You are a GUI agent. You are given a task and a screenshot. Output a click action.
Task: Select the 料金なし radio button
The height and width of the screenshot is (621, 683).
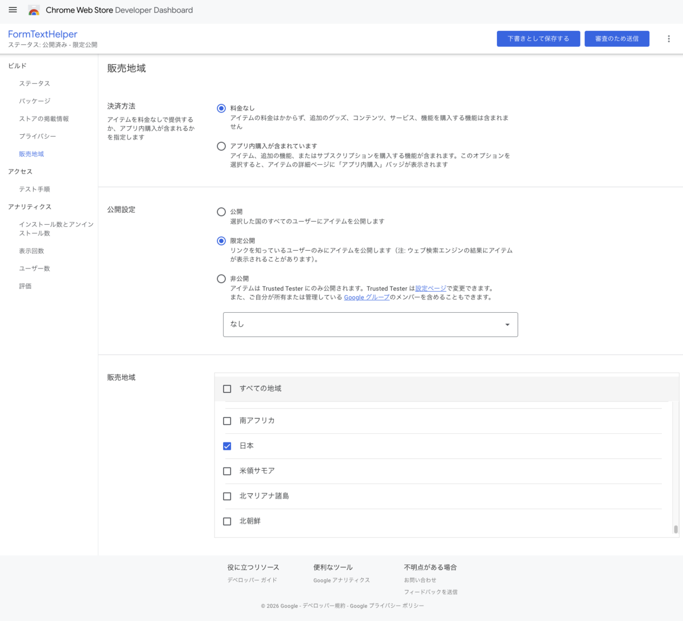221,108
